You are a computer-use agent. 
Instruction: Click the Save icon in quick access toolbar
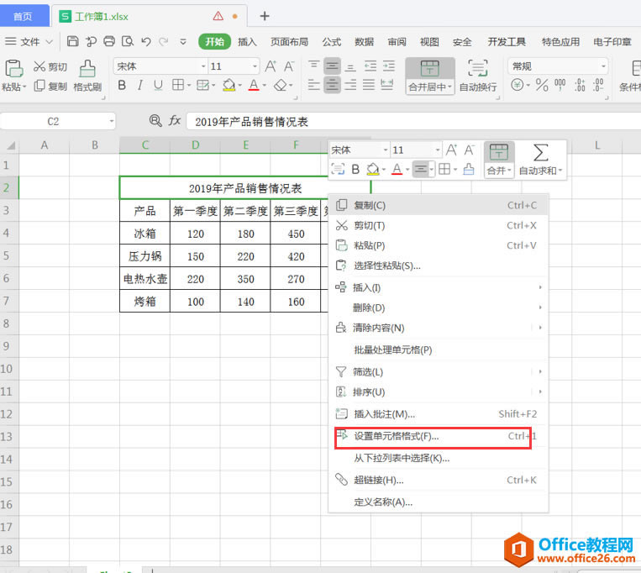[x=73, y=41]
